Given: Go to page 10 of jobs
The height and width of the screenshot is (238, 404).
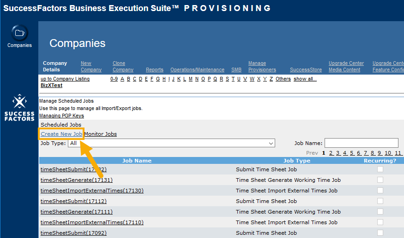Looking at the screenshot, I should coord(388,153).
